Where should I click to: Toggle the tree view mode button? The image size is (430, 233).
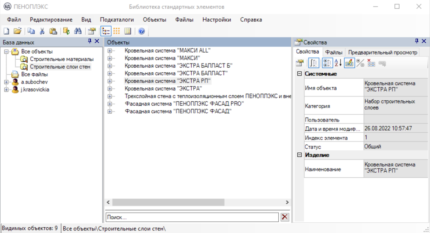tap(106, 31)
